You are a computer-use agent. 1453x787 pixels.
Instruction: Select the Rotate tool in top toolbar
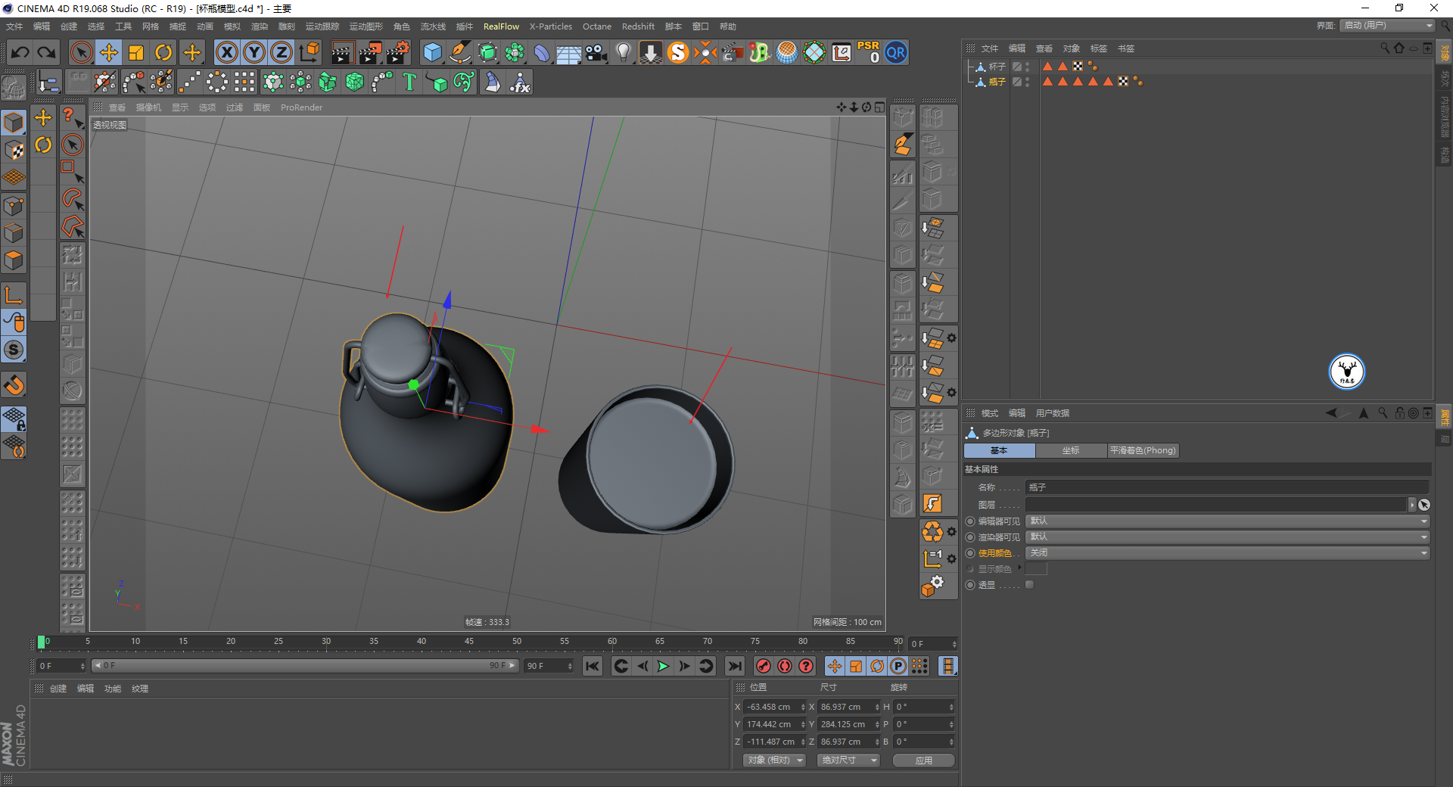pyautogui.click(x=163, y=52)
